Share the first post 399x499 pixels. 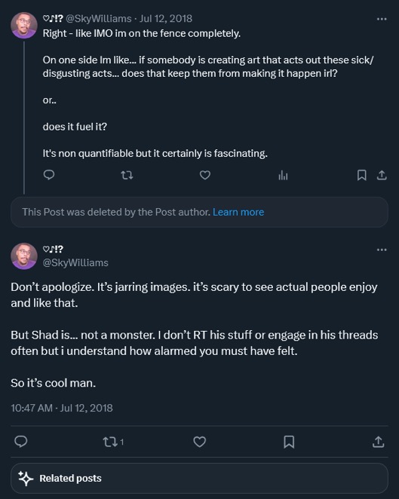coord(382,175)
